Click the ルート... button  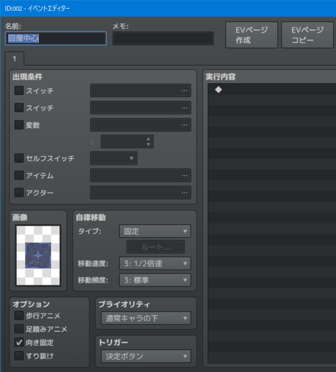click(156, 247)
